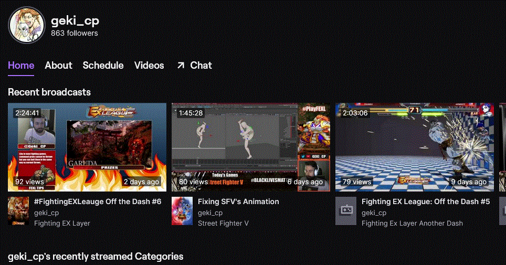Image resolution: width=506 pixels, height=265 pixels.
Task: Open the Fighting Ex Layer Another Dash placeholder icon
Action: click(346, 211)
